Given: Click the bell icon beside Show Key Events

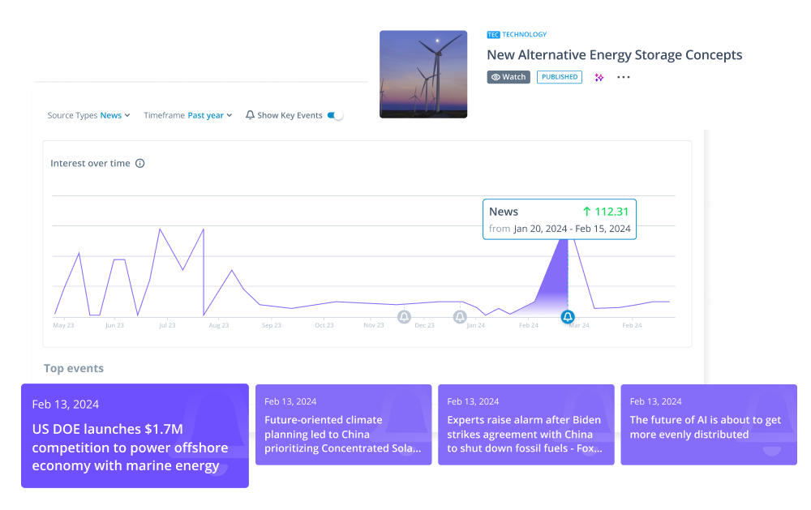Looking at the screenshot, I should tap(249, 115).
